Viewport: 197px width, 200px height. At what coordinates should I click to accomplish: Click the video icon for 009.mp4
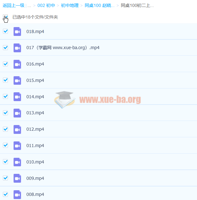17,178
